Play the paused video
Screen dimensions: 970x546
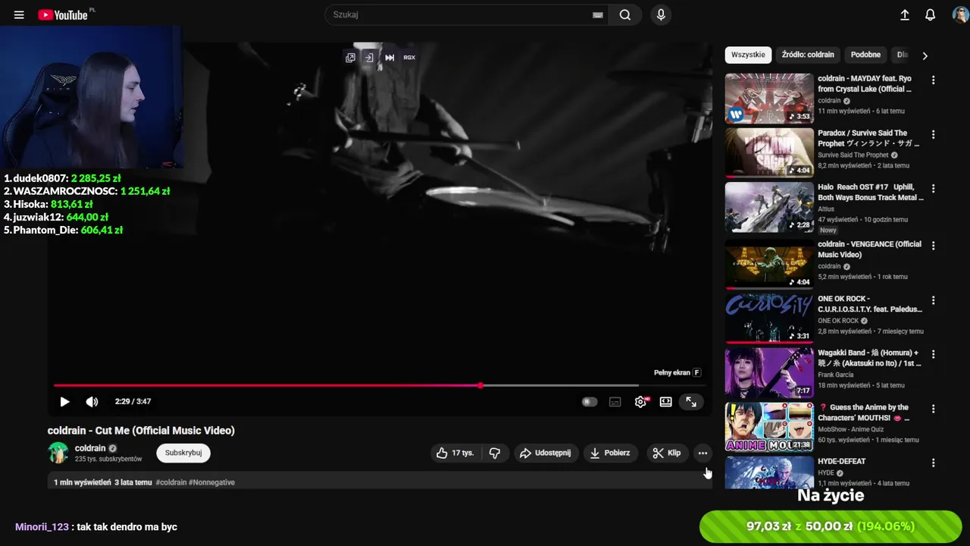pos(64,402)
